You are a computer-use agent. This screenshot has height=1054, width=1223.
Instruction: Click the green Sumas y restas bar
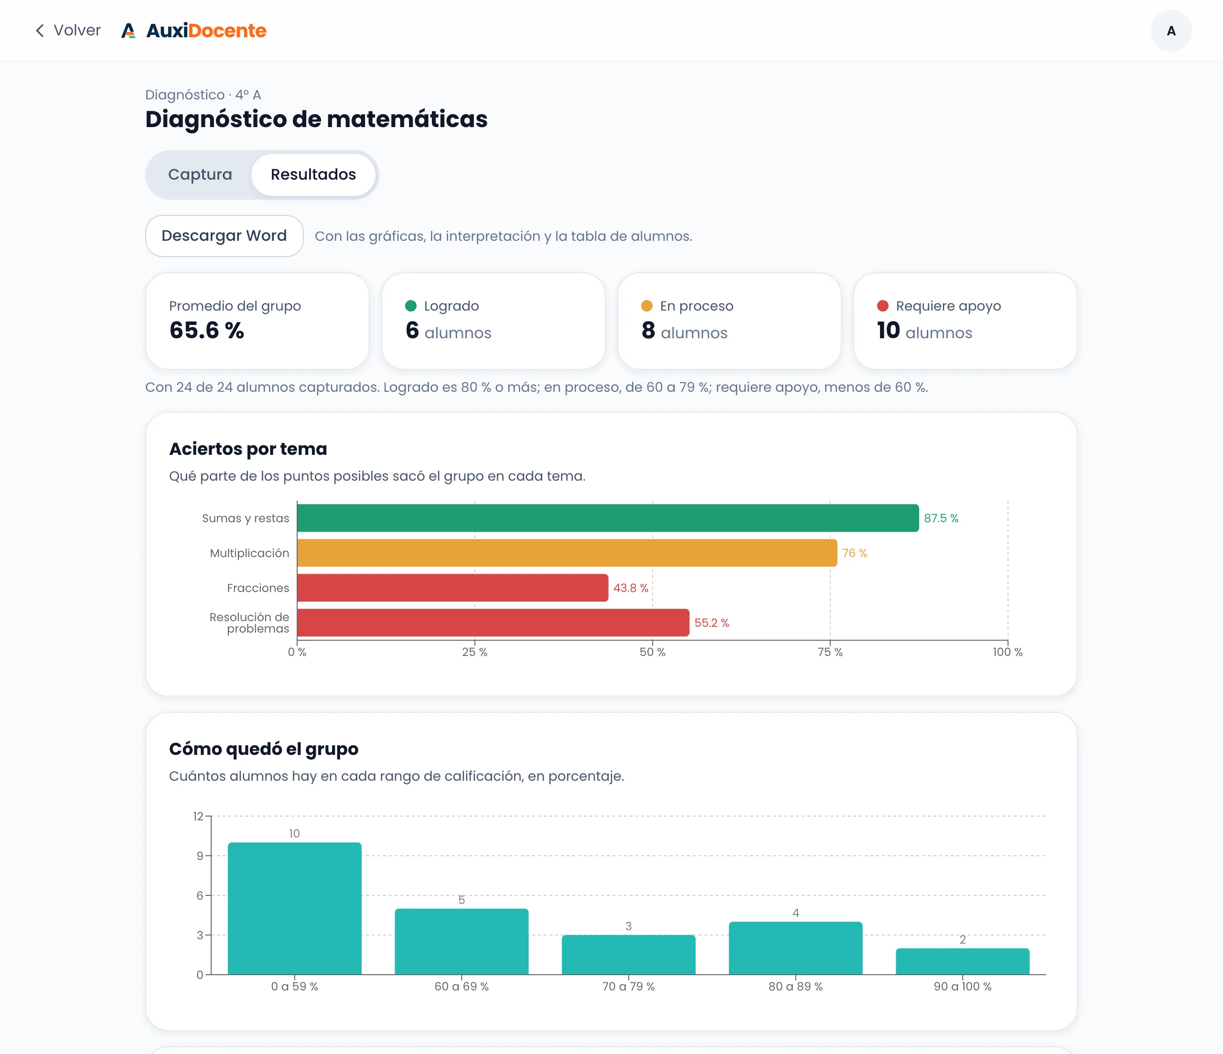[x=608, y=518]
